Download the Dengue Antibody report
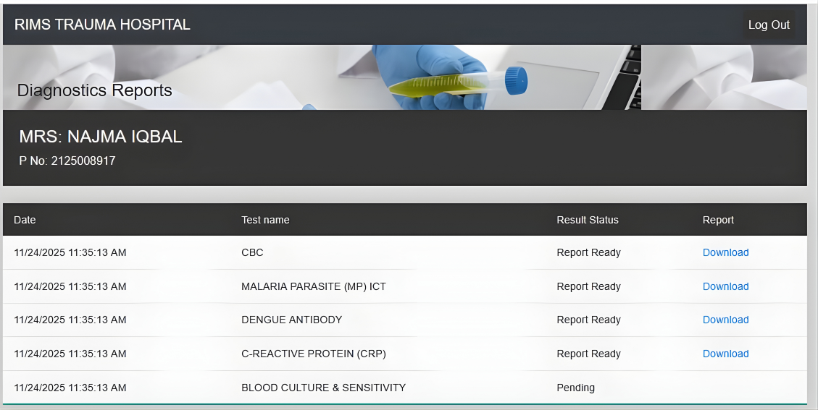The image size is (818, 410). (725, 320)
